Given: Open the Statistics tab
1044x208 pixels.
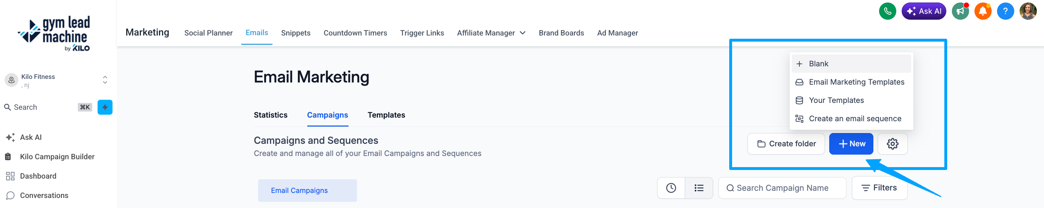Looking at the screenshot, I should [x=270, y=115].
